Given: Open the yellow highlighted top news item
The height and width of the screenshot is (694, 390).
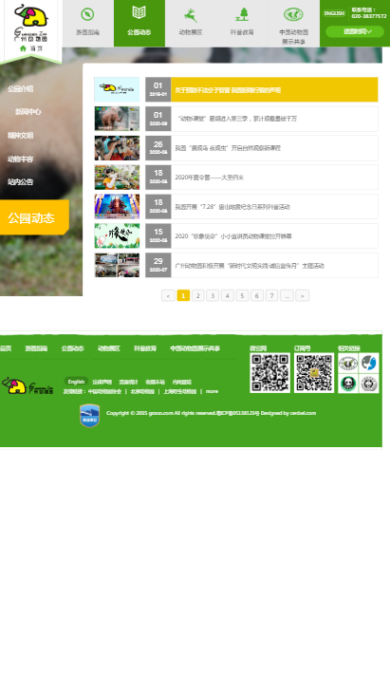Looking at the screenshot, I should 262,89.
